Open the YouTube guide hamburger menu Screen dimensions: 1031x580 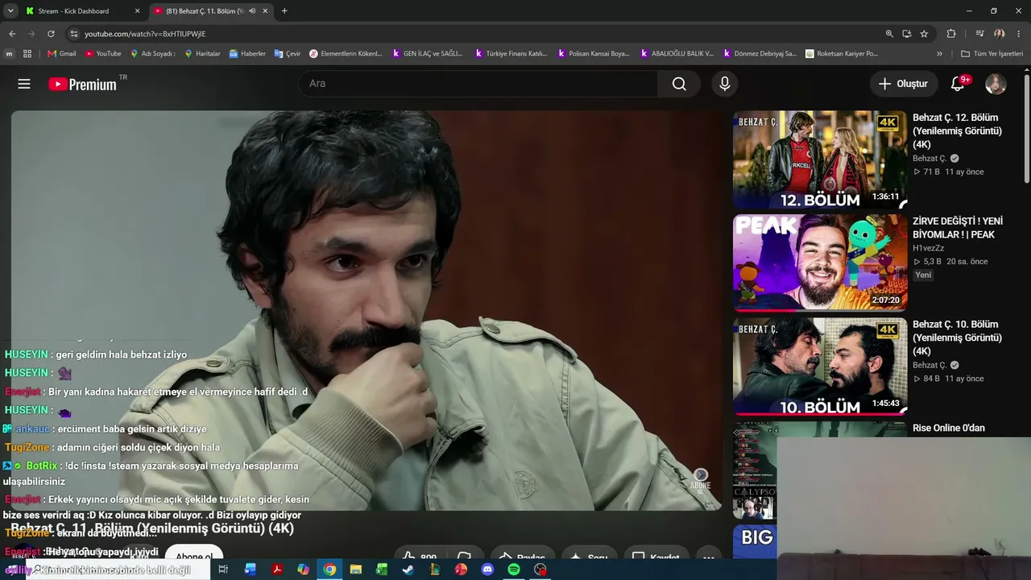[24, 84]
